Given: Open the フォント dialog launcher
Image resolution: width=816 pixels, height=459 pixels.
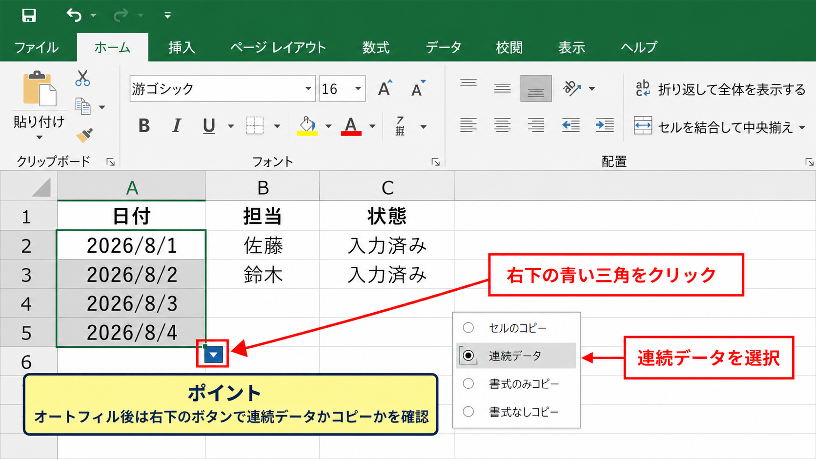Looking at the screenshot, I should (x=436, y=162).
